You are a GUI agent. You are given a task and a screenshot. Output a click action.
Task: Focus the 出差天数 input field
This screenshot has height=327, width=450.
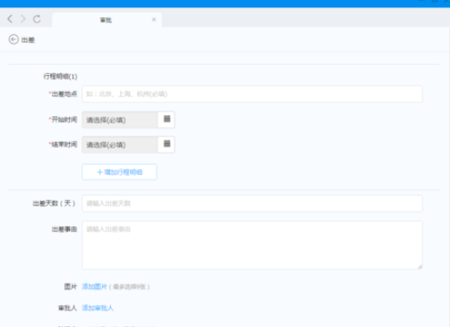252,204
